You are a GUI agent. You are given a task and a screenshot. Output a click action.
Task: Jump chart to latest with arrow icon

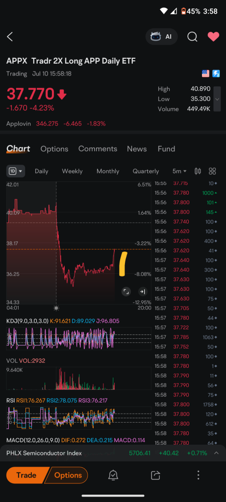[x=143, y=291]
